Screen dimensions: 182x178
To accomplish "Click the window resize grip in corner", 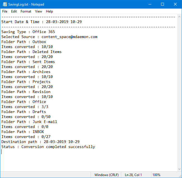I will click(180, 176).
